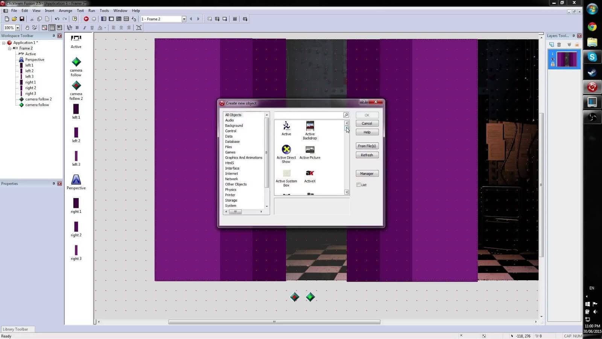Click the New file toolbar icon
Screen dimensions: 602x339
coord(7,19)
